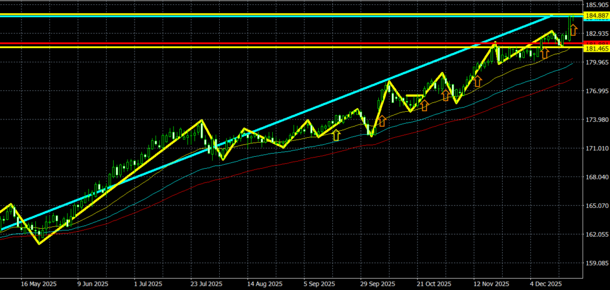This screenshot has height=290, width=610.
Task: Select the orange arrow just below the 181.465 line
Action: point(544,53)
